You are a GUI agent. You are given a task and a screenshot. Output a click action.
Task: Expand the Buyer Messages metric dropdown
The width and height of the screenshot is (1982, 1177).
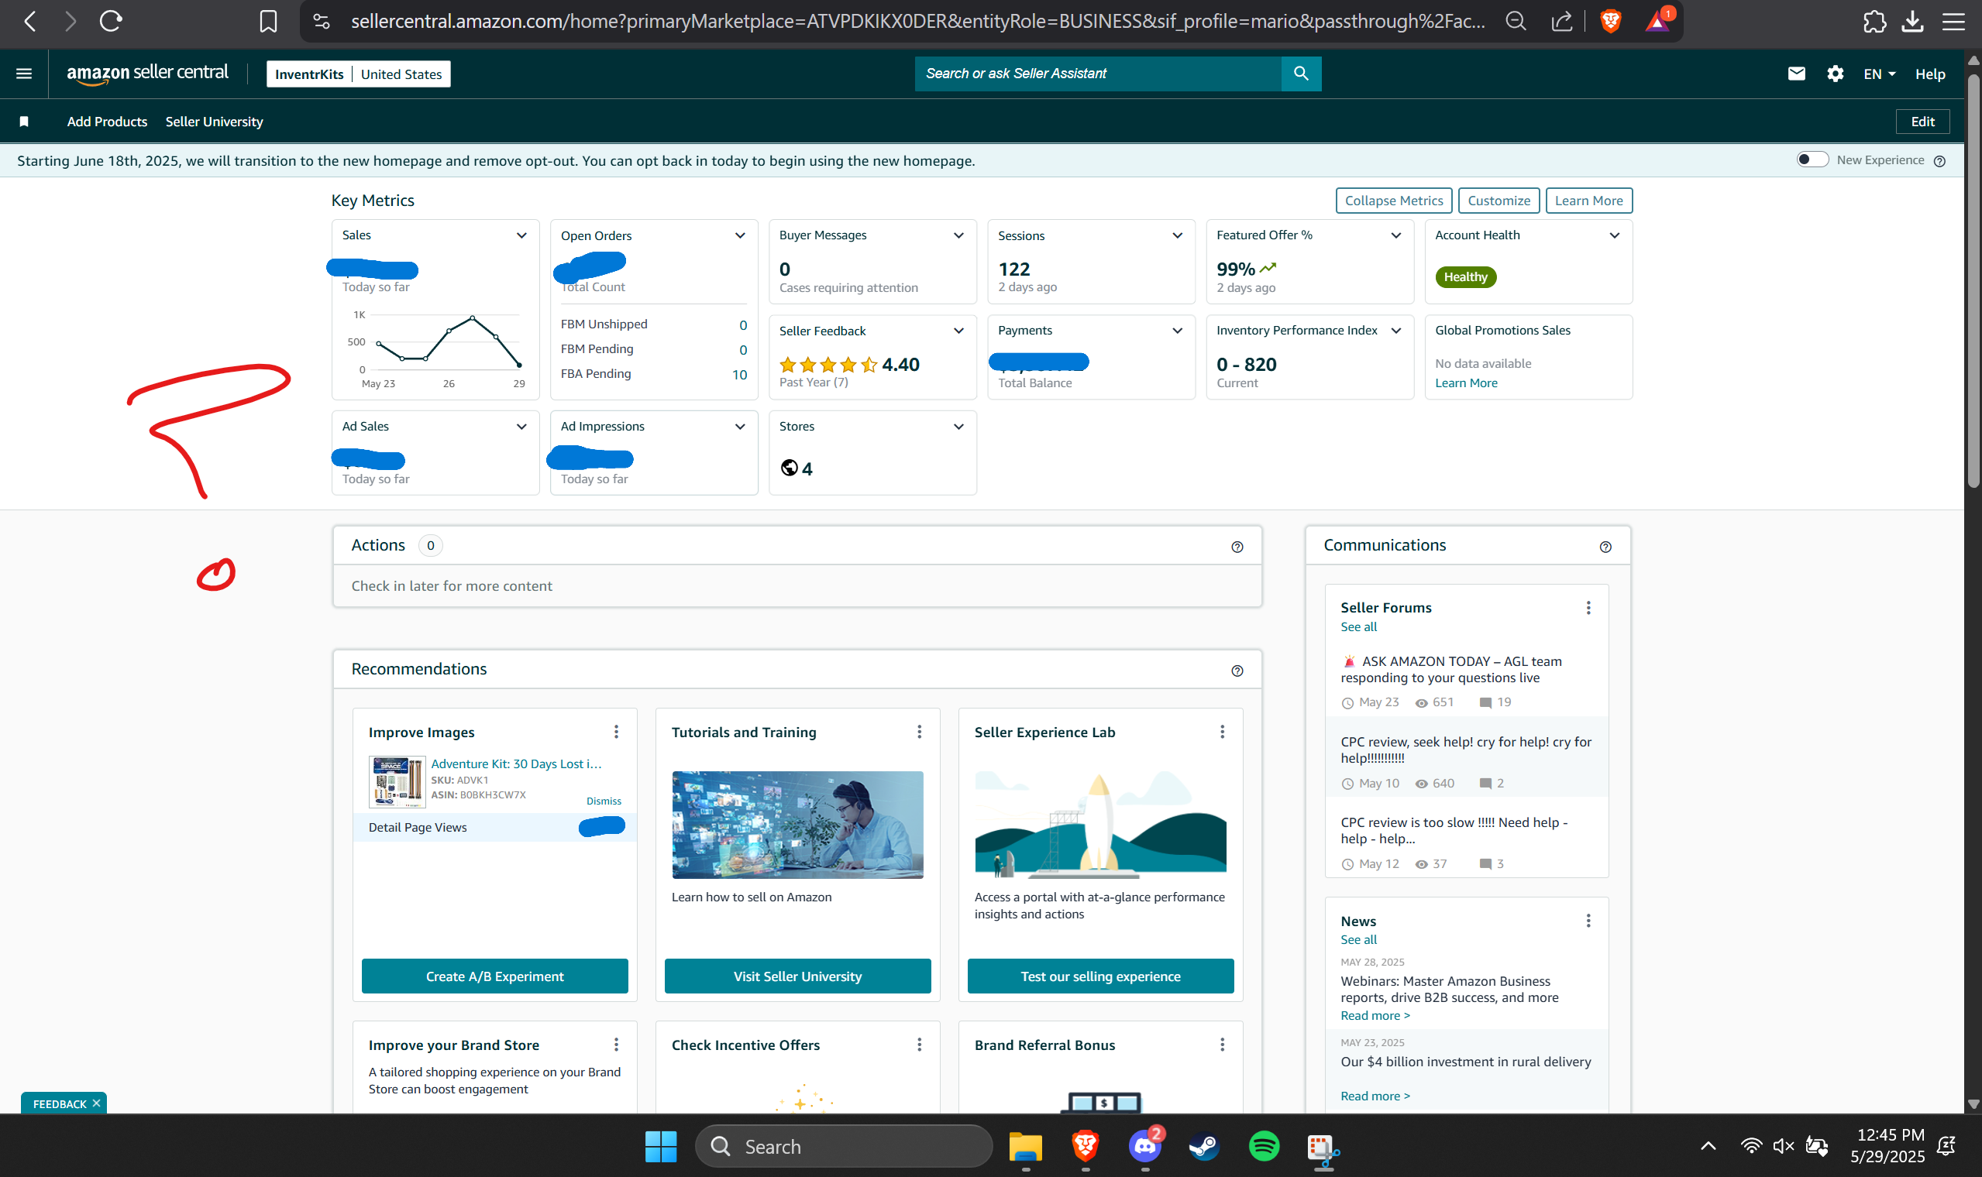(958, 235)
